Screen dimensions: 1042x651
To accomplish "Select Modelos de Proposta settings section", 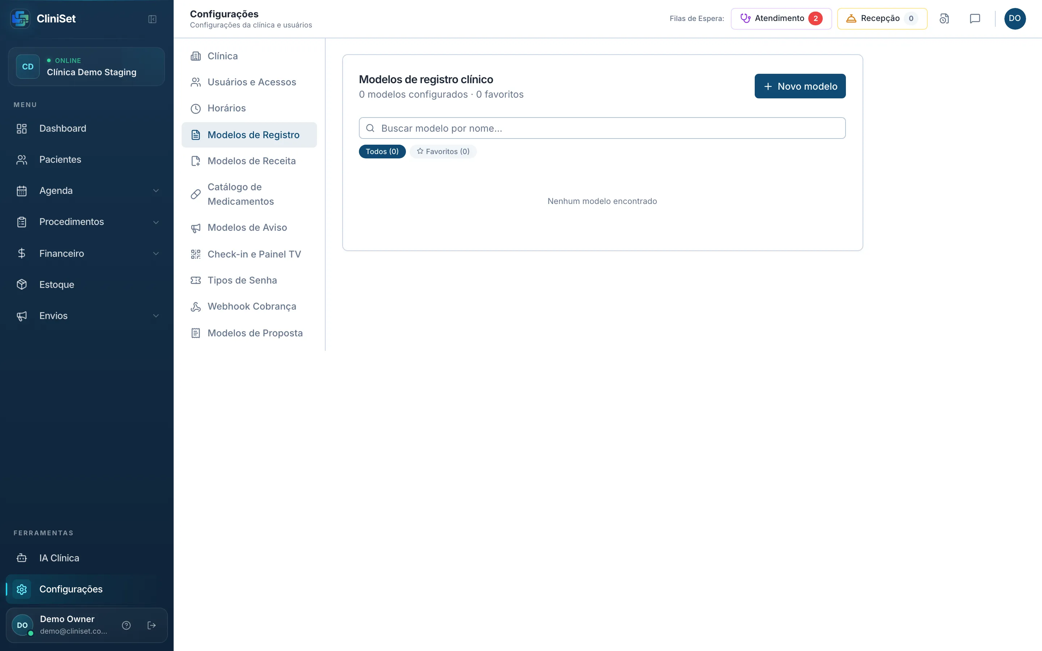I will [x=249, y=333].
